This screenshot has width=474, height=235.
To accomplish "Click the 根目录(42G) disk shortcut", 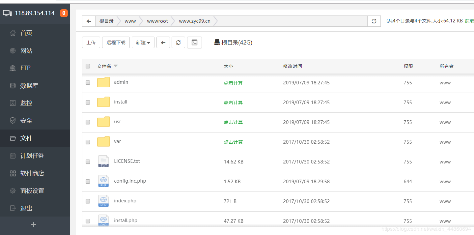I will (233, 43).
